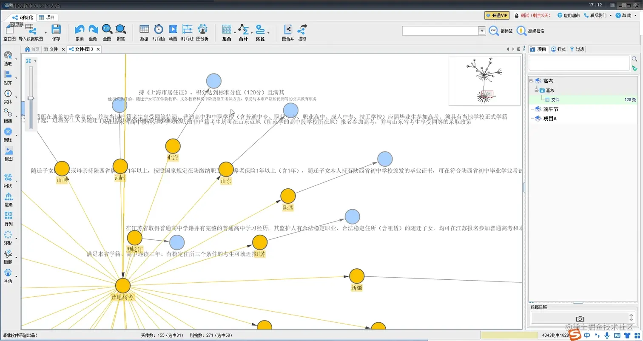Switch to the 文件 document tab
The height and width of the screenshot is (341, 643).
tap(51, 49)
